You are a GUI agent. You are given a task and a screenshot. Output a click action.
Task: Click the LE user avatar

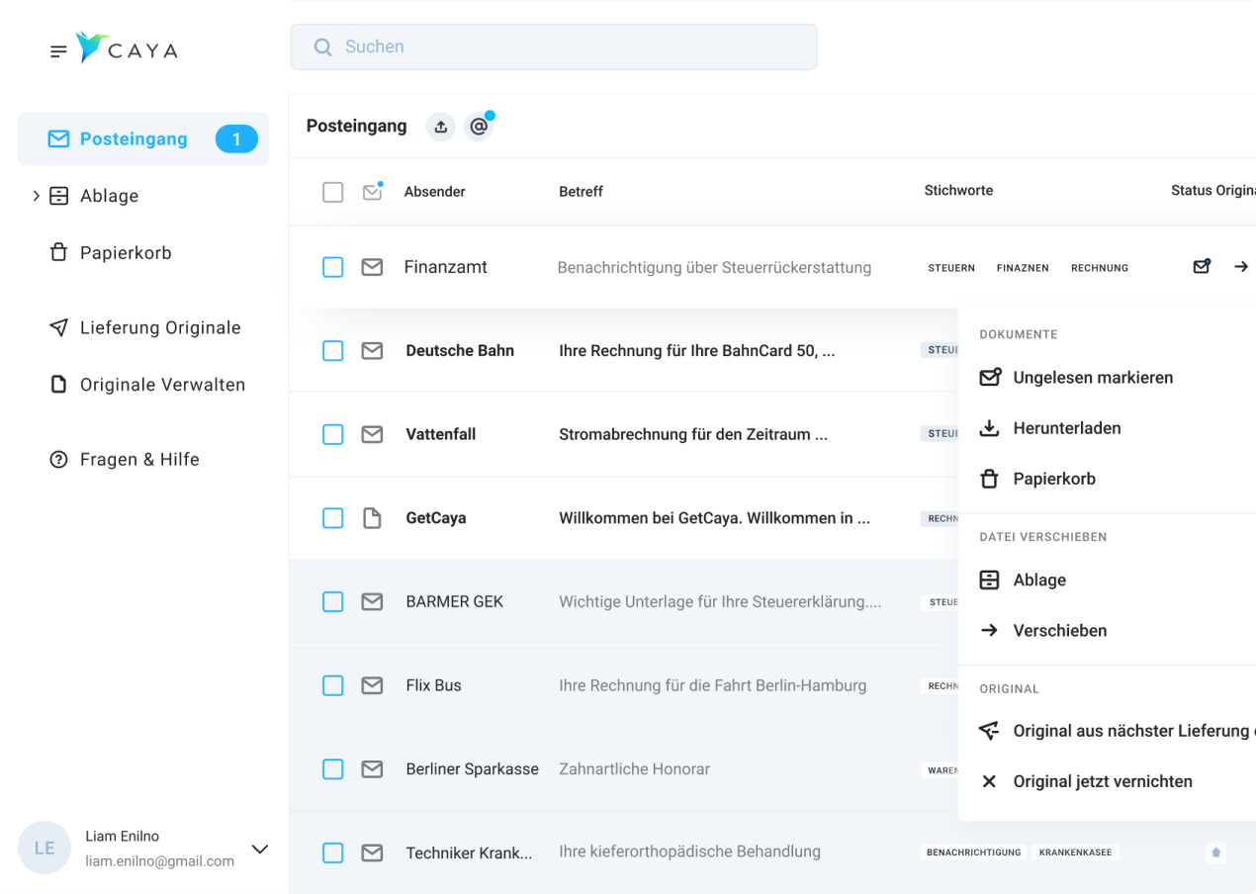coord(45,849)
